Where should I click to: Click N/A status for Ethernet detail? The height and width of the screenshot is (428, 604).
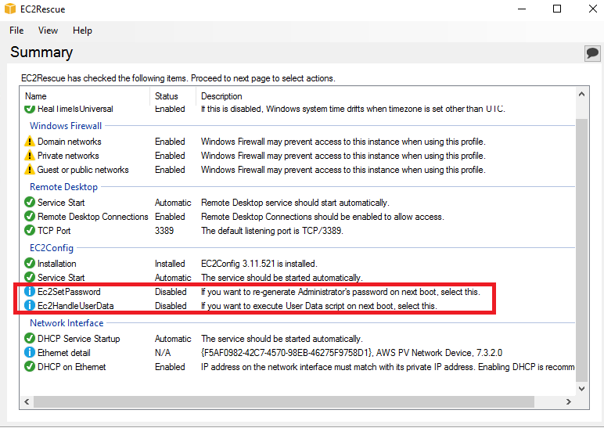(163, 353)
